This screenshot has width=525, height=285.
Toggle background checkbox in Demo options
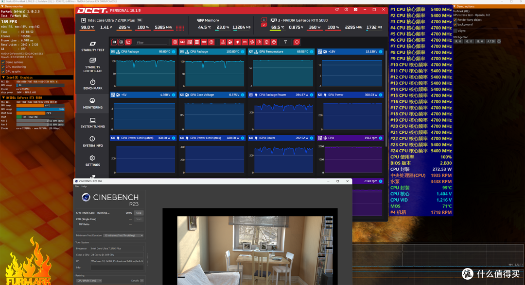pyautogui.click(x=455, y=24)
